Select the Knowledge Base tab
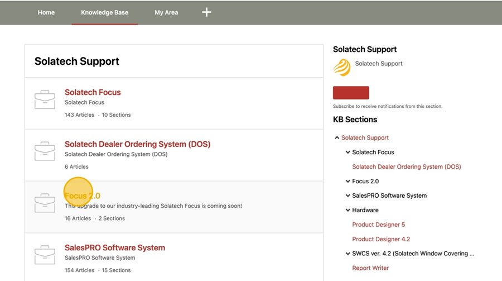The image size is (502, 281). [x=104, y=12]
